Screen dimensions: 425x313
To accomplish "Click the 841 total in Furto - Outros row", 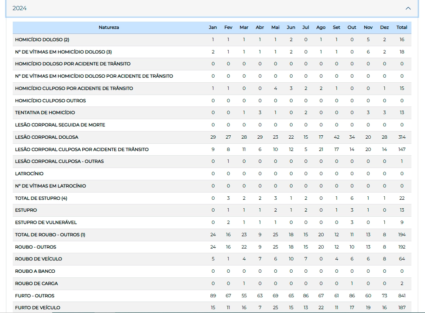I will click(401, 296).
